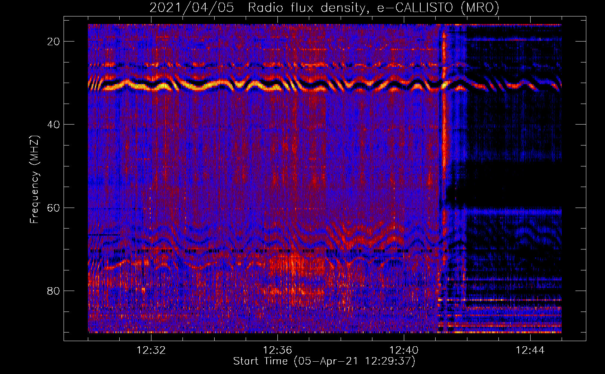Click the '12:44' time tick label
Image resolution: width=605 pixels, height=374 pixels.
(530, 350)
